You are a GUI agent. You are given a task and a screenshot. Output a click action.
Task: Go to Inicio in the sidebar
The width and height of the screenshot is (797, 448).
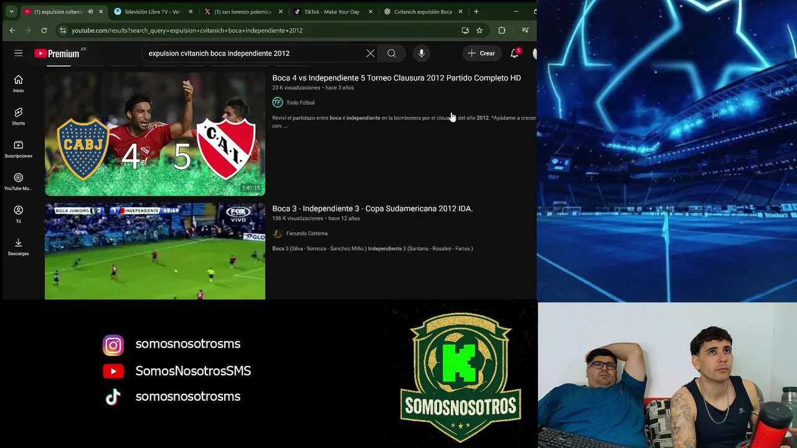(x=18, y=83)
